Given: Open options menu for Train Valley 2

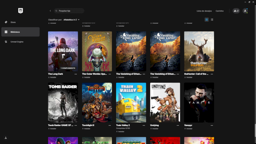Looking at the screenshot, I should point(144,125).
